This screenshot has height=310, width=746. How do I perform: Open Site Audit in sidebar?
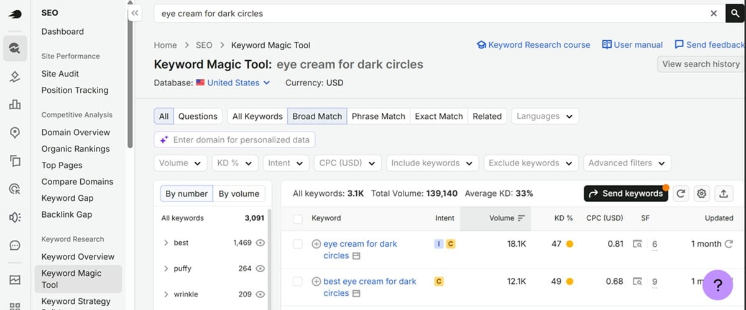point(60,74)
